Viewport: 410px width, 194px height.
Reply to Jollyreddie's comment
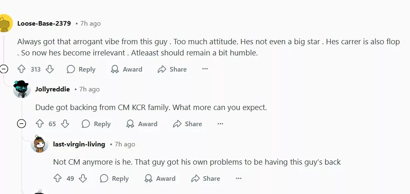point(97,124)
